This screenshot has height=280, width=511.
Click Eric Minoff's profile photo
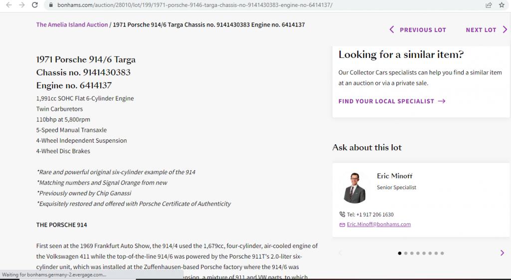coord(354,188)
